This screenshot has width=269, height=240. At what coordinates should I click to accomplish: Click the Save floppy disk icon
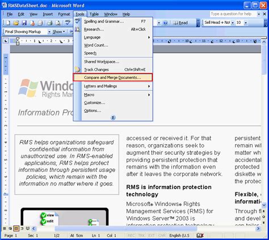tap(24, 23)
